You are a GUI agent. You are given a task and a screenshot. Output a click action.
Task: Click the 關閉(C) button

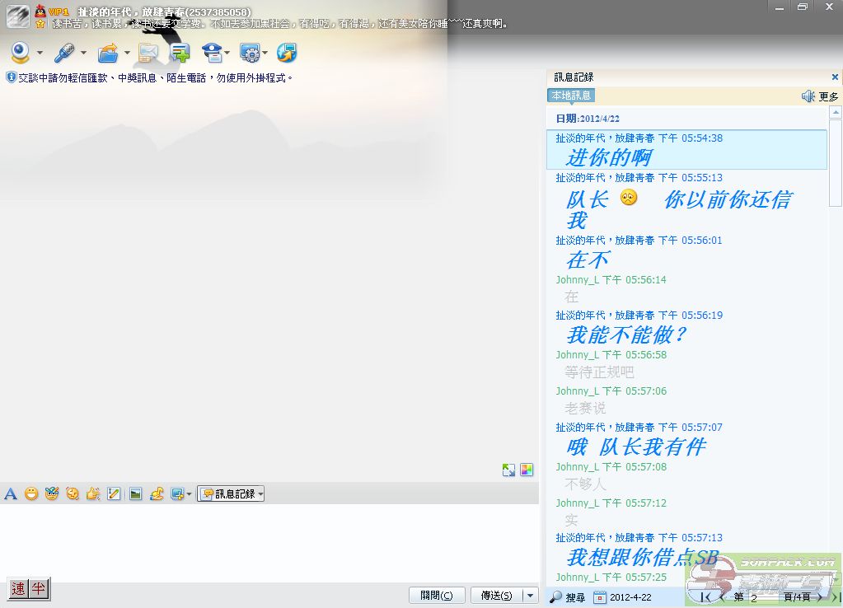tap(437, 596)
